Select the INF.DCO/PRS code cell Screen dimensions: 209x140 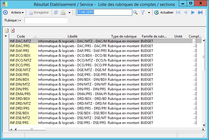pyautogui.click(x=23, y=65)
